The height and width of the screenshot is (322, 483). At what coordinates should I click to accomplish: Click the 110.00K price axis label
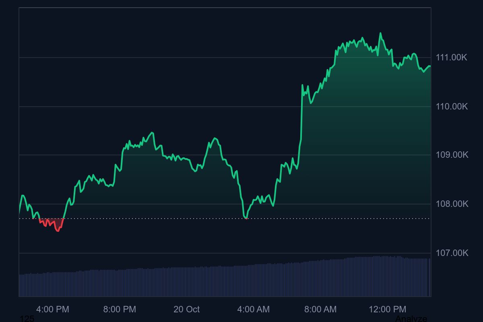coord(451,107)
